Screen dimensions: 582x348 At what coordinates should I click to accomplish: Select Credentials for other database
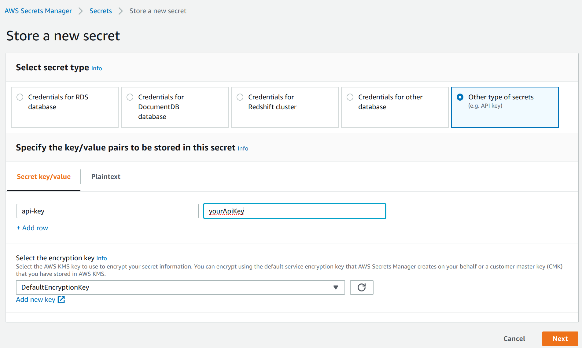(350, 97)
